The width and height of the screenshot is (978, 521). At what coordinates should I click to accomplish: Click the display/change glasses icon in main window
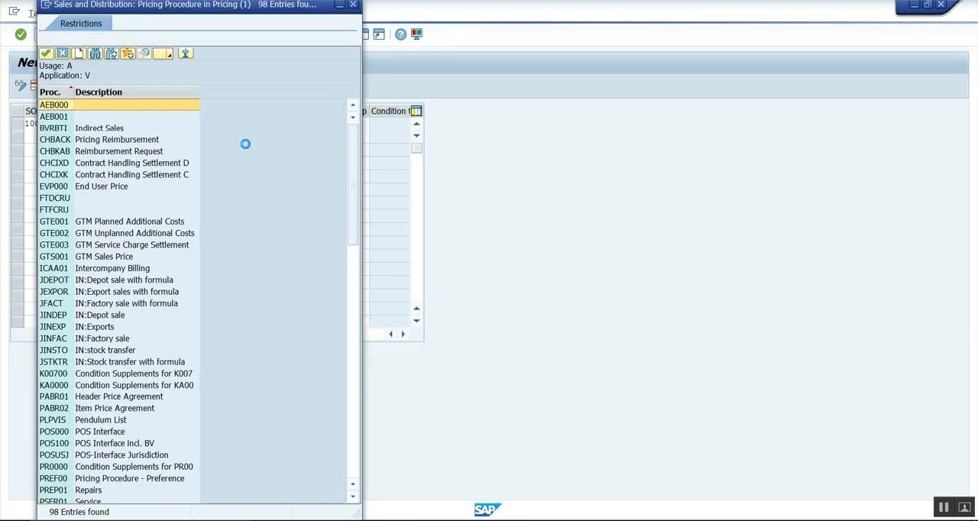tap(20, 86)
